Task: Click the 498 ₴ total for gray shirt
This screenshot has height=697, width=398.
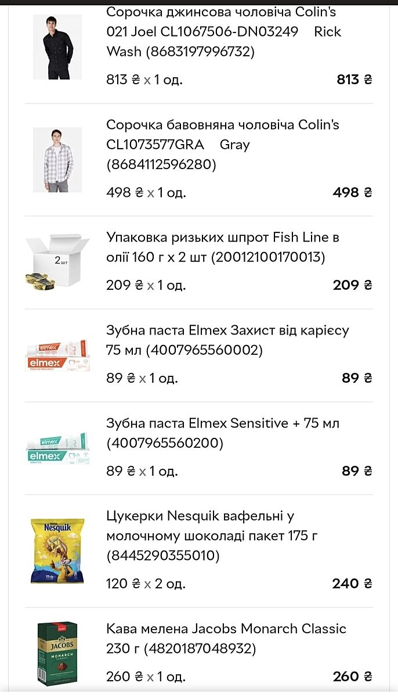Action: coord(352,192)
